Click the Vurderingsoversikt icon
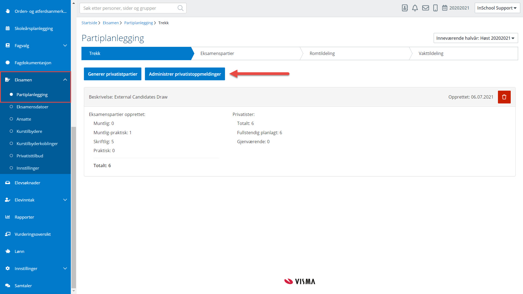The height and width of the screenshot is (294, 523). tap(8, 234)
